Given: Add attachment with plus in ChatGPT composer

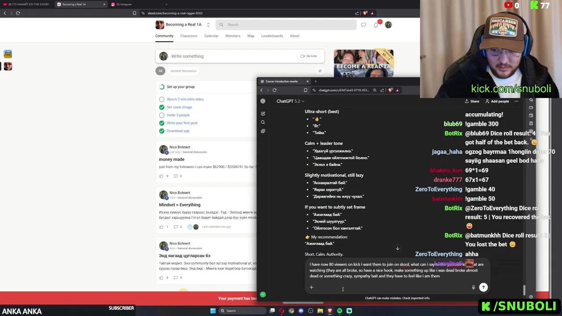Looking at the screenshot, I should pos(311,287).
